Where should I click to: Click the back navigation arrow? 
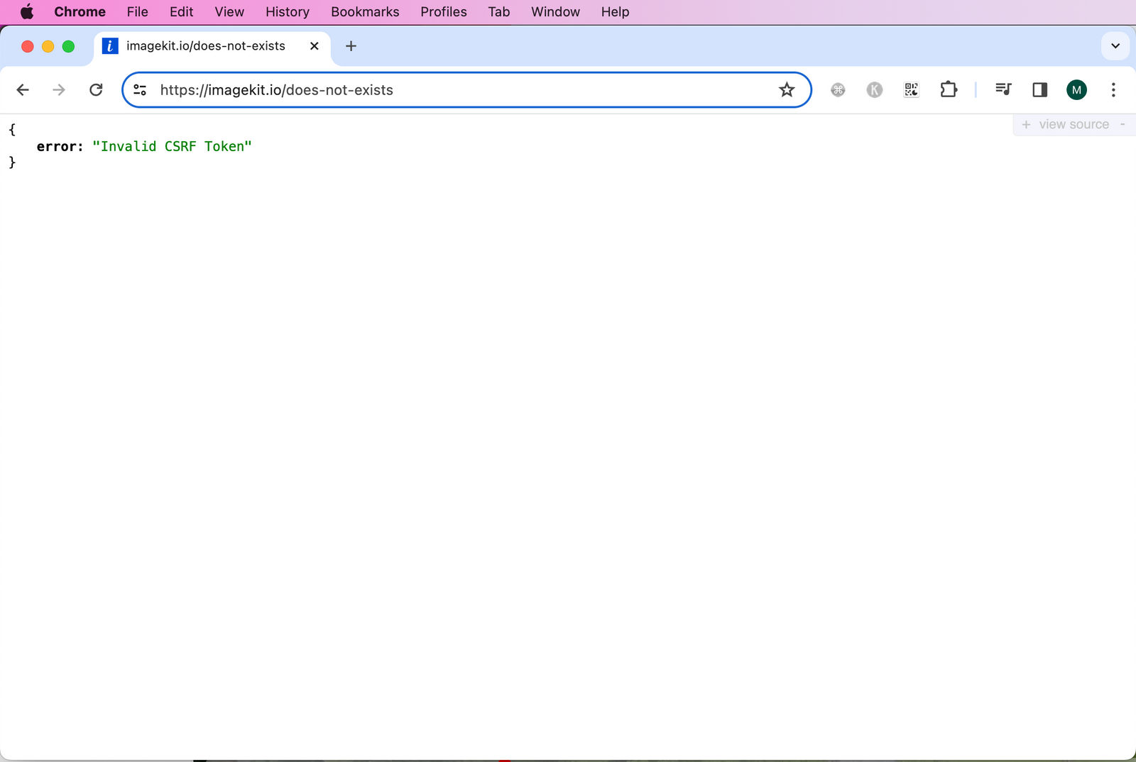[23, 89]
